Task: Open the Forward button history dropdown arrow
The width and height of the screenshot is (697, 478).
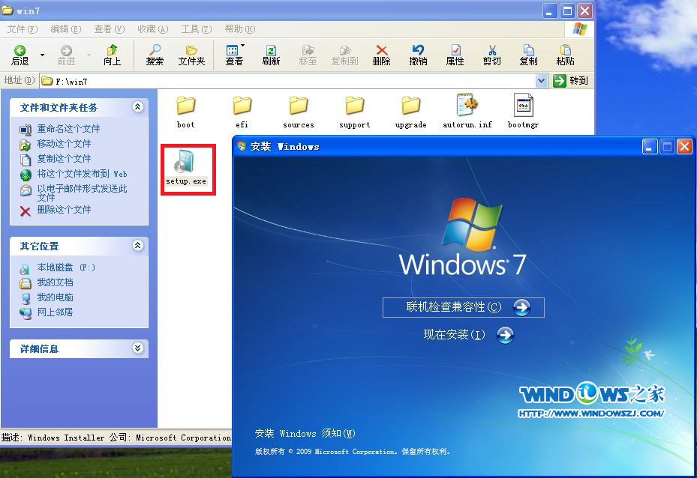Action: tap(89, 55)
